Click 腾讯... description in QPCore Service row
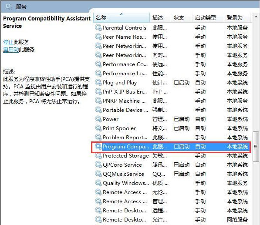The width and height of the screenshot is (260, 225). (160, 165)
